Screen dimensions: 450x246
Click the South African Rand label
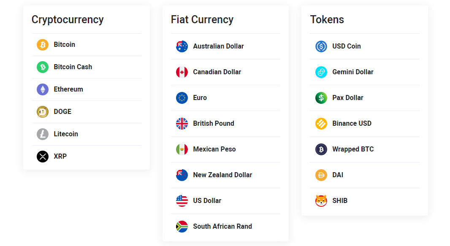[x=222, y=227]
